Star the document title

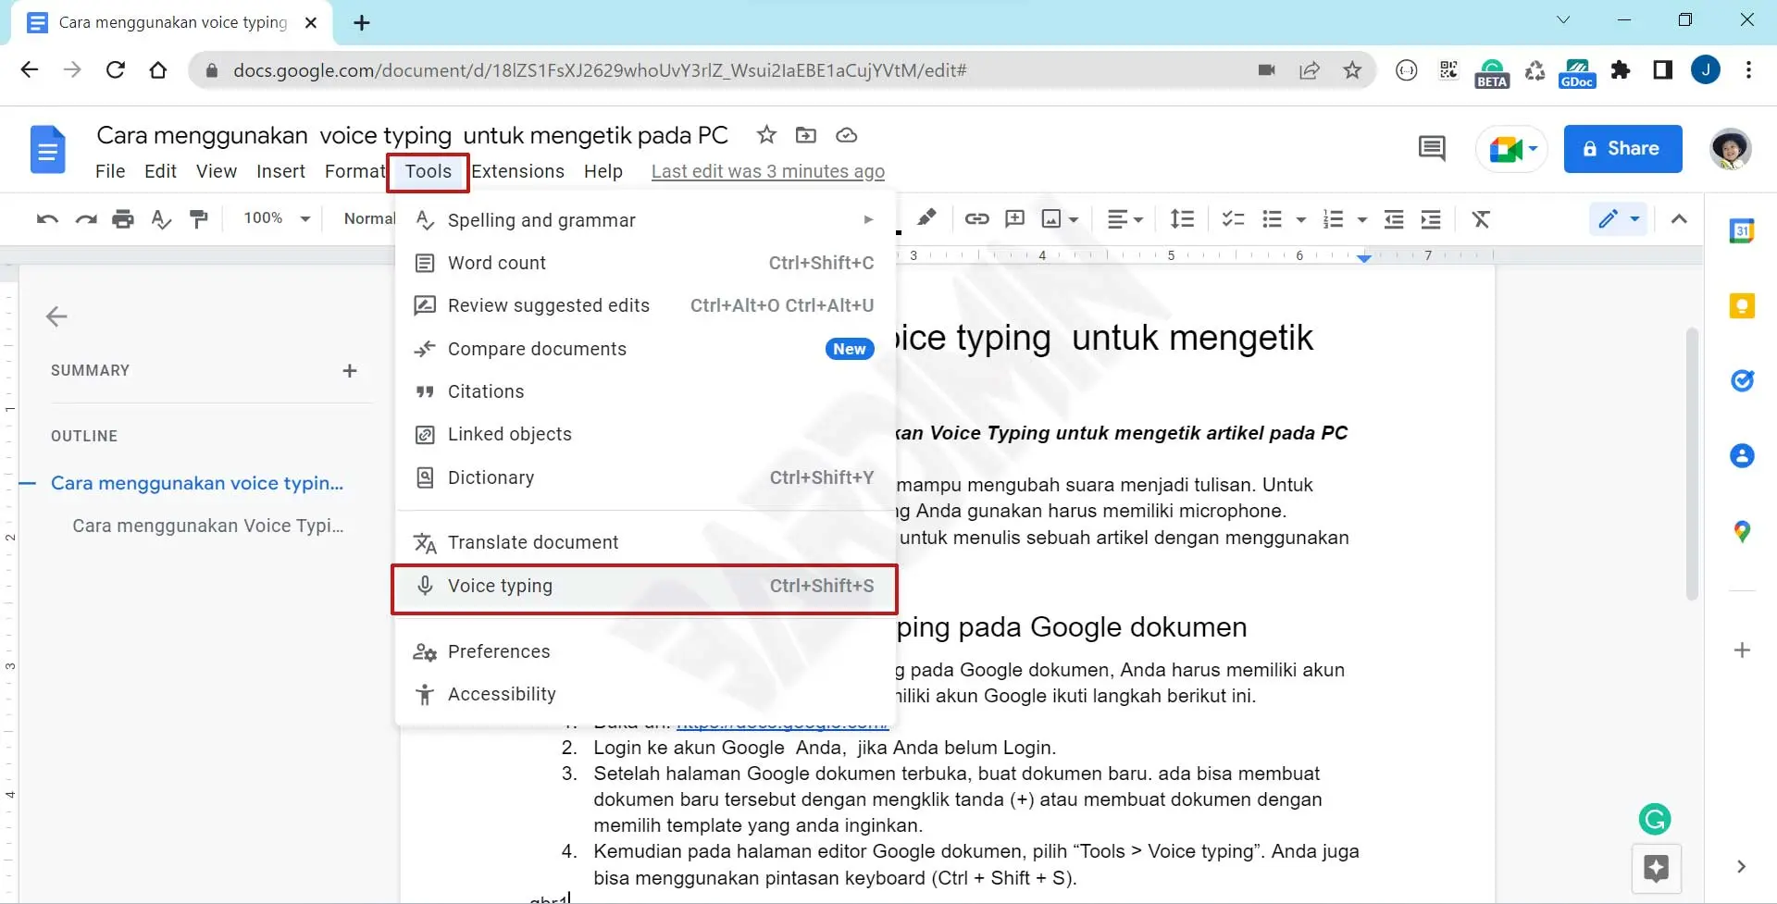766,135
